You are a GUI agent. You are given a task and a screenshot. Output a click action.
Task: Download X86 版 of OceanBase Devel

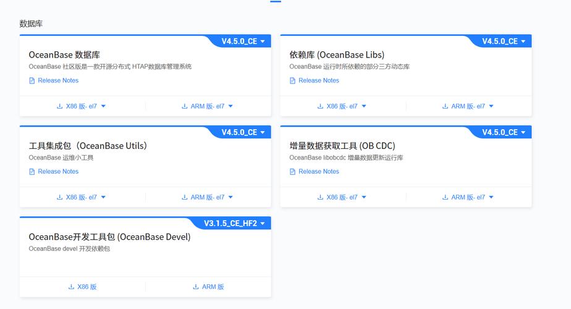(83, 287)
